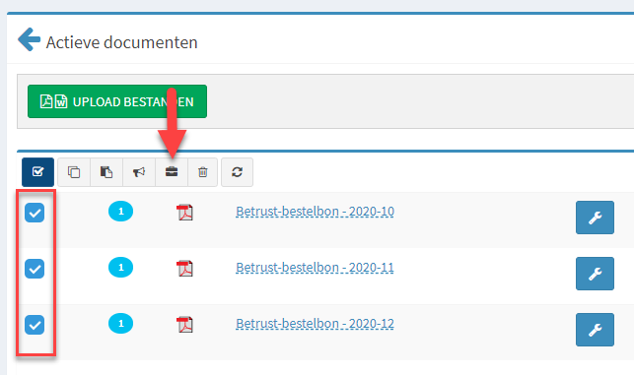Toggle the select-all checkbox toolbar button
Viewport: 634px width, 375px height.
(x=37, y=172)
